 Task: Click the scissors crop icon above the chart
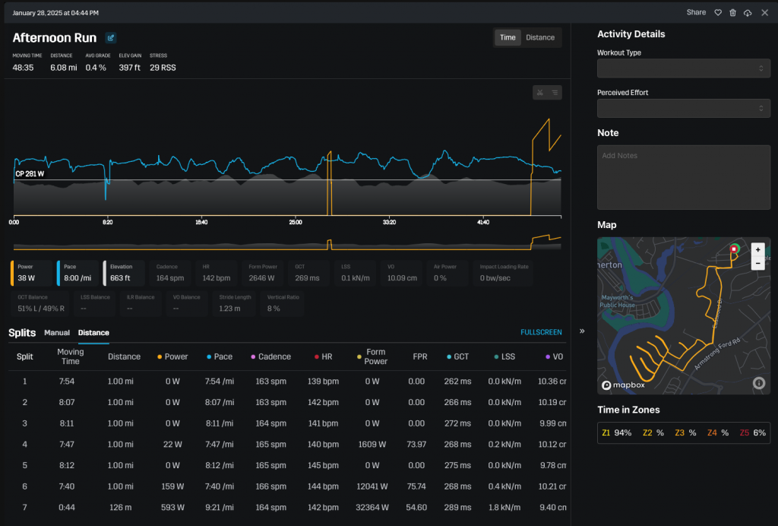[x=539, y=93]
